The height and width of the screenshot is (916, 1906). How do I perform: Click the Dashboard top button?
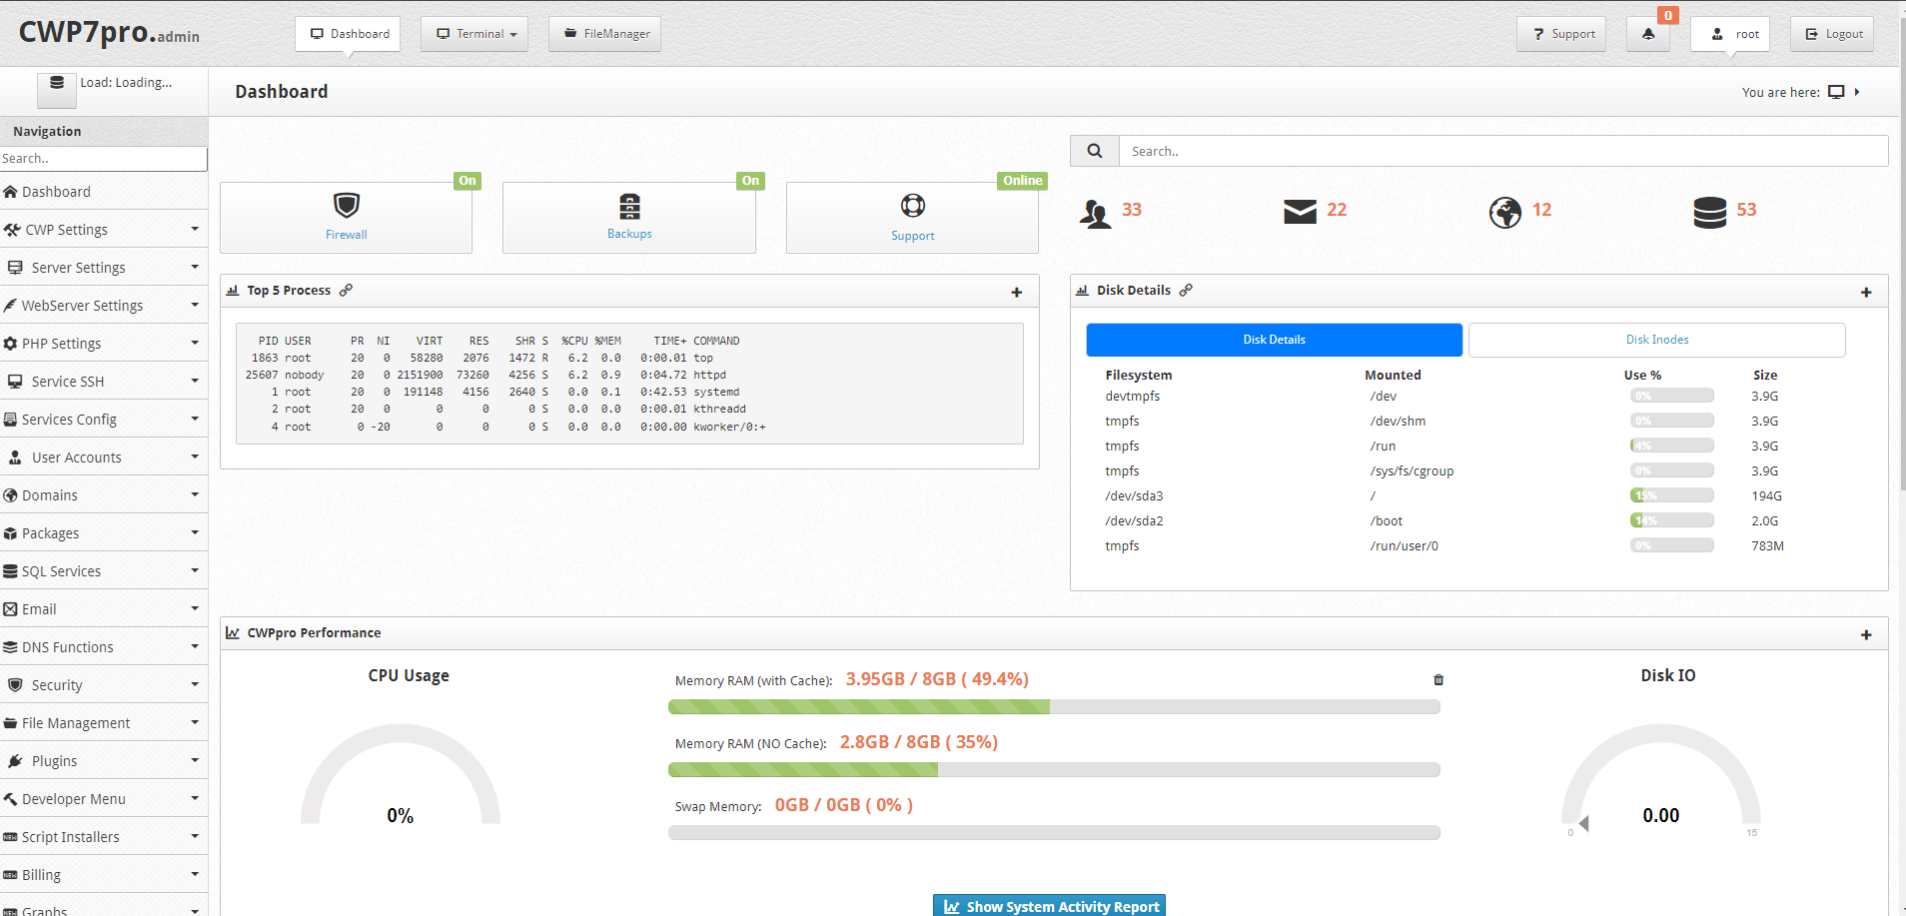click(348, 34)
